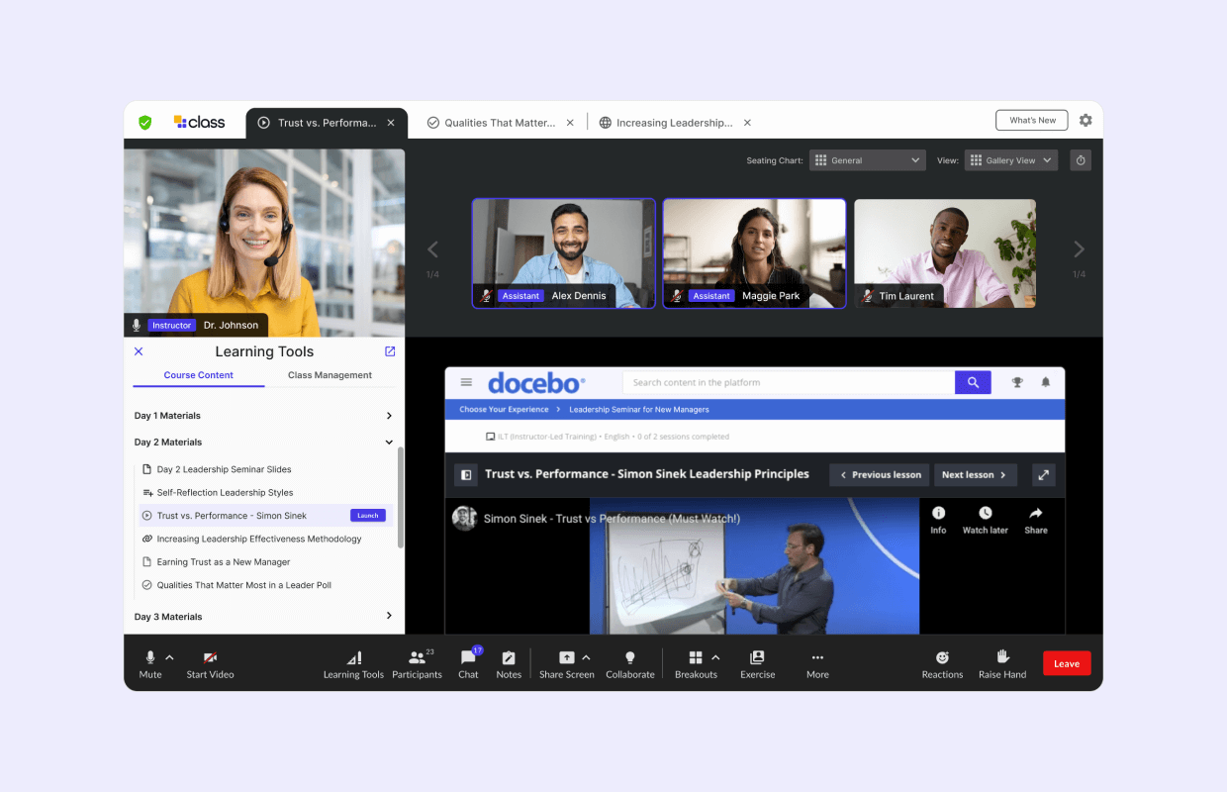Click the Next lesson button

click(975, 474)
